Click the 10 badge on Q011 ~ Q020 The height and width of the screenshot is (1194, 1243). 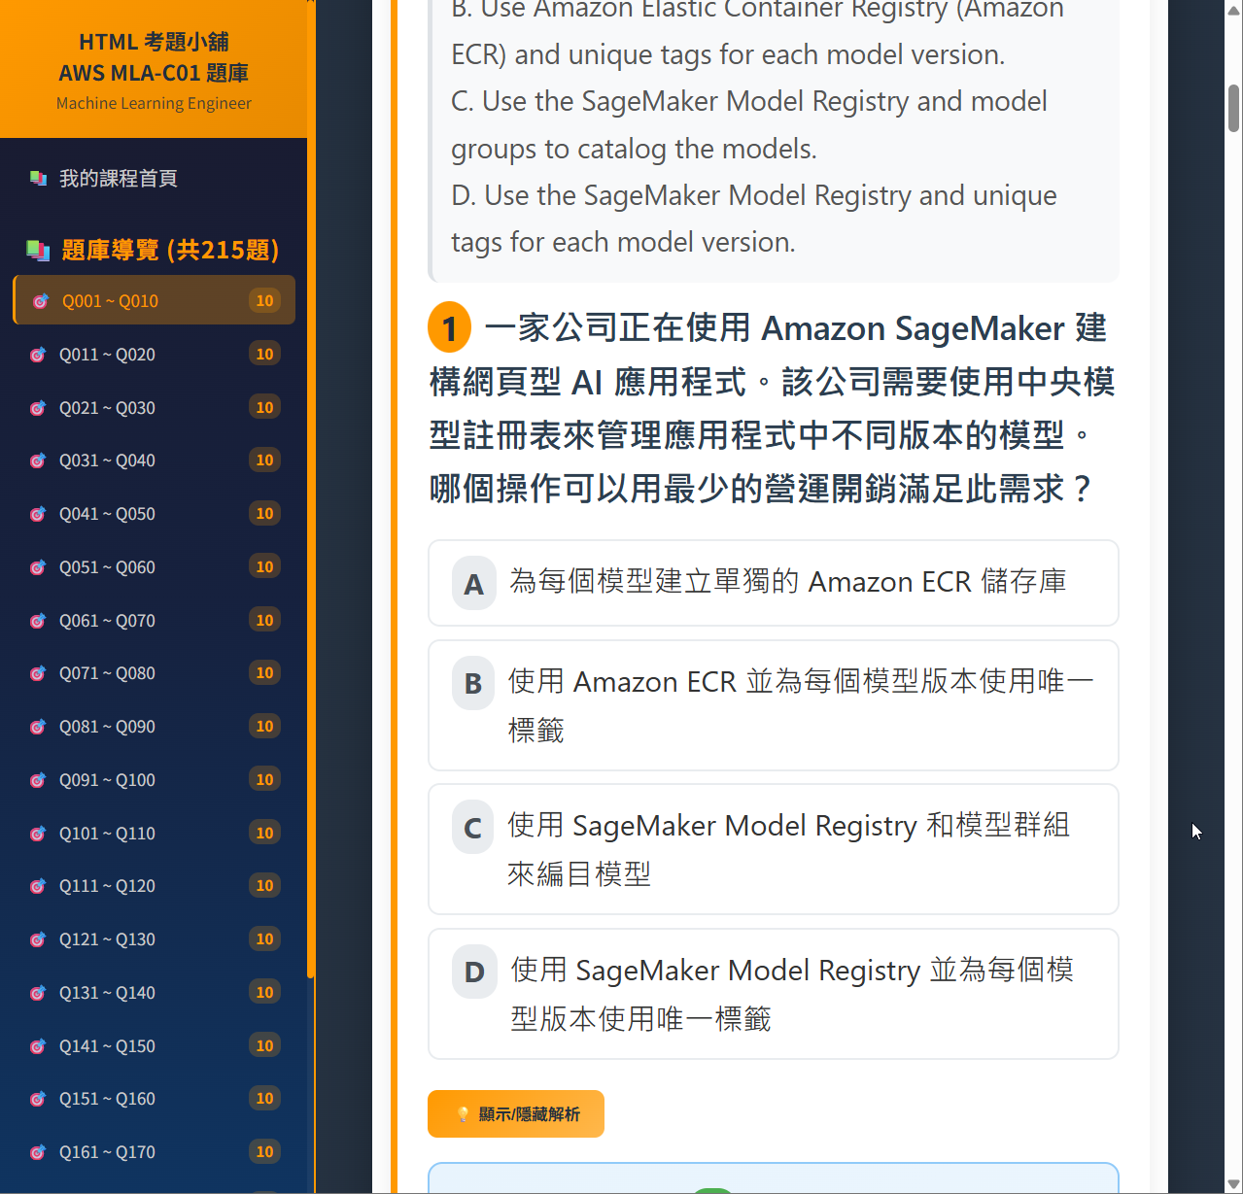264,354
